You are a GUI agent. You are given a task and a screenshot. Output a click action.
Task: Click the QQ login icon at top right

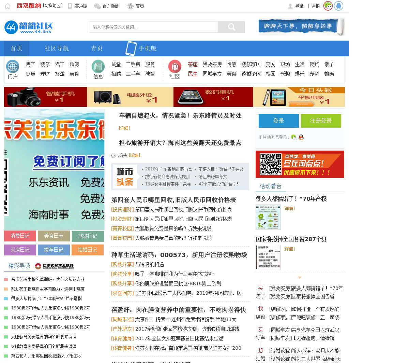(x=338, y=6)
